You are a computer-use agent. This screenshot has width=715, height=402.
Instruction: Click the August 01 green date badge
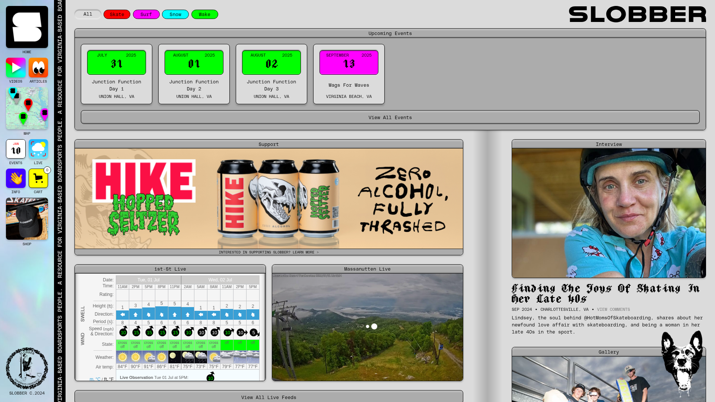point(194,62)
